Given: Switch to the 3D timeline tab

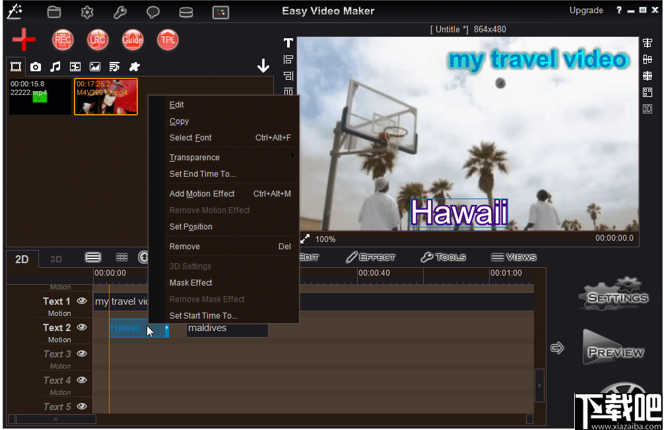Looking at the screenshot, I should pos(56,259).
